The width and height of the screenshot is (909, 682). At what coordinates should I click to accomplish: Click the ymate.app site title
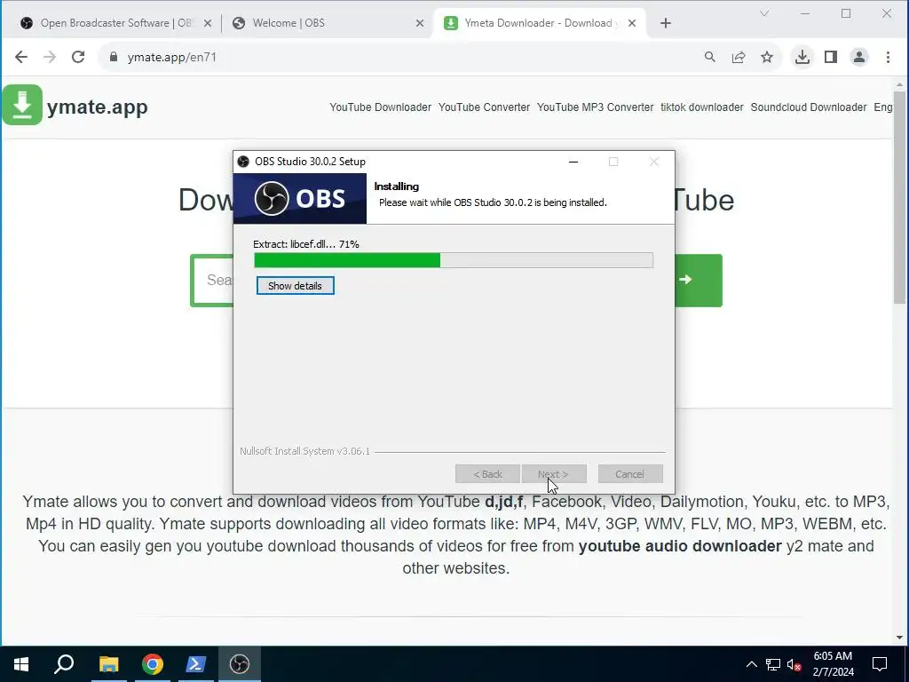tap(98, 107)
